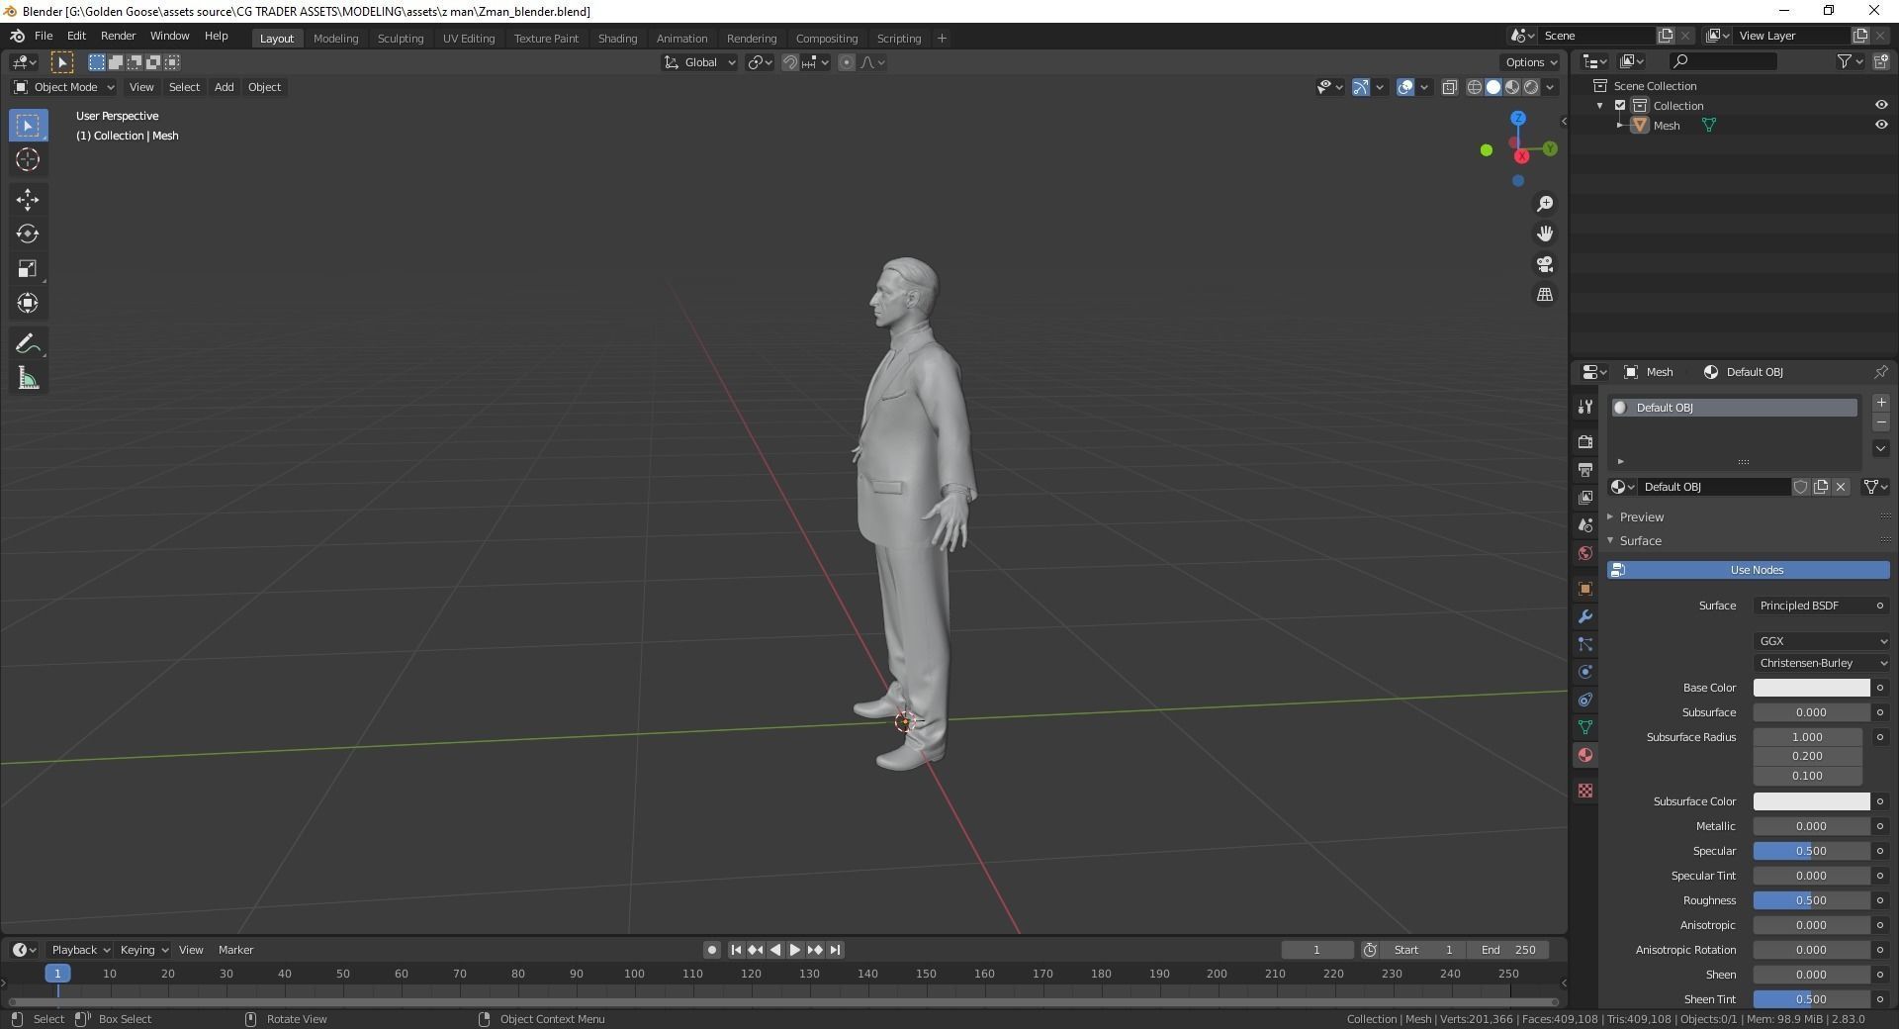1899x1029 pixels.
Task: Switch to Shading workspace tab
Action: [x=617, y=39]
